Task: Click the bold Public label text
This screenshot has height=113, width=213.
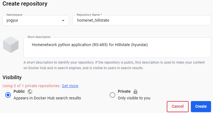Action: coord(19,91)
